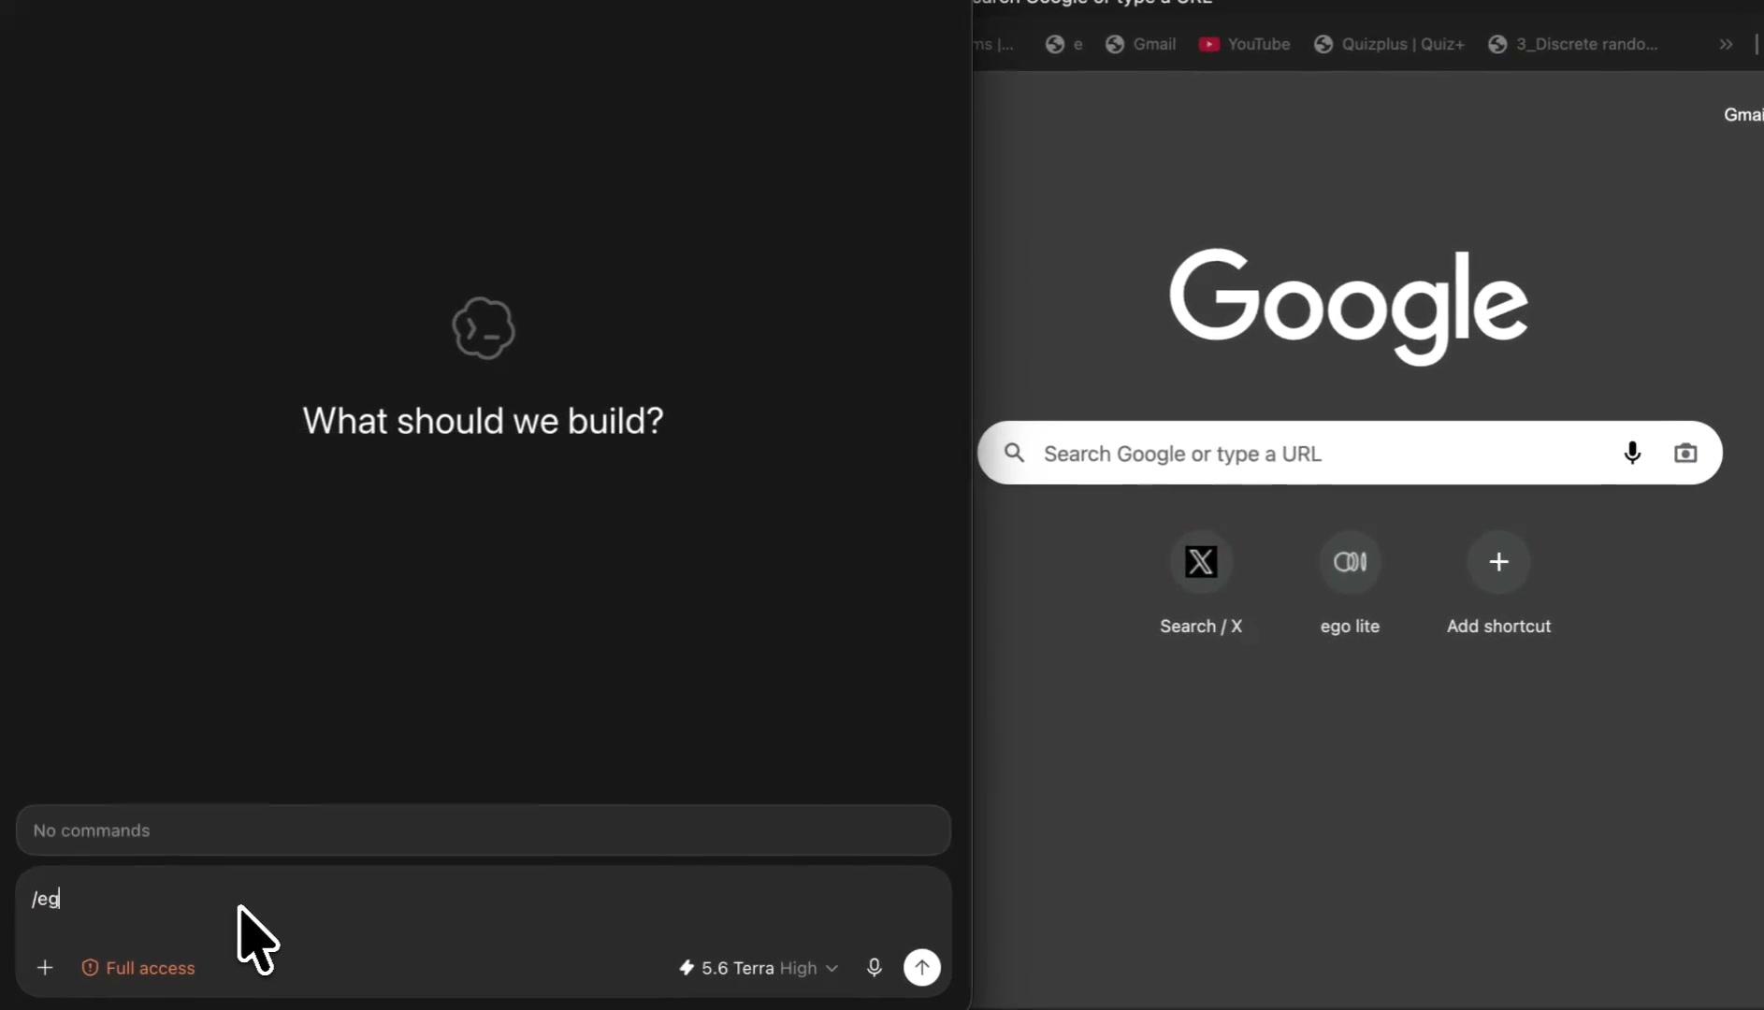Click the plus attach icon in the prompt box
Image resolution: width=1764 pixels, height=1010 pixels.
pyautogui.click(x=45, y=968)
